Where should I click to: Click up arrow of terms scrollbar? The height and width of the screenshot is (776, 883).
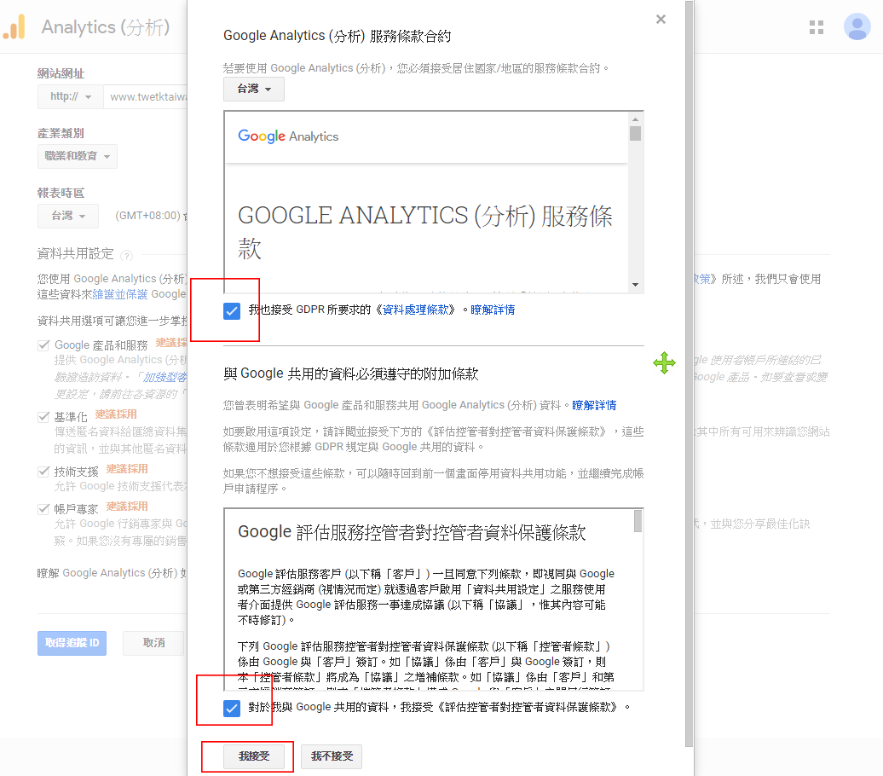click(635, 119)
